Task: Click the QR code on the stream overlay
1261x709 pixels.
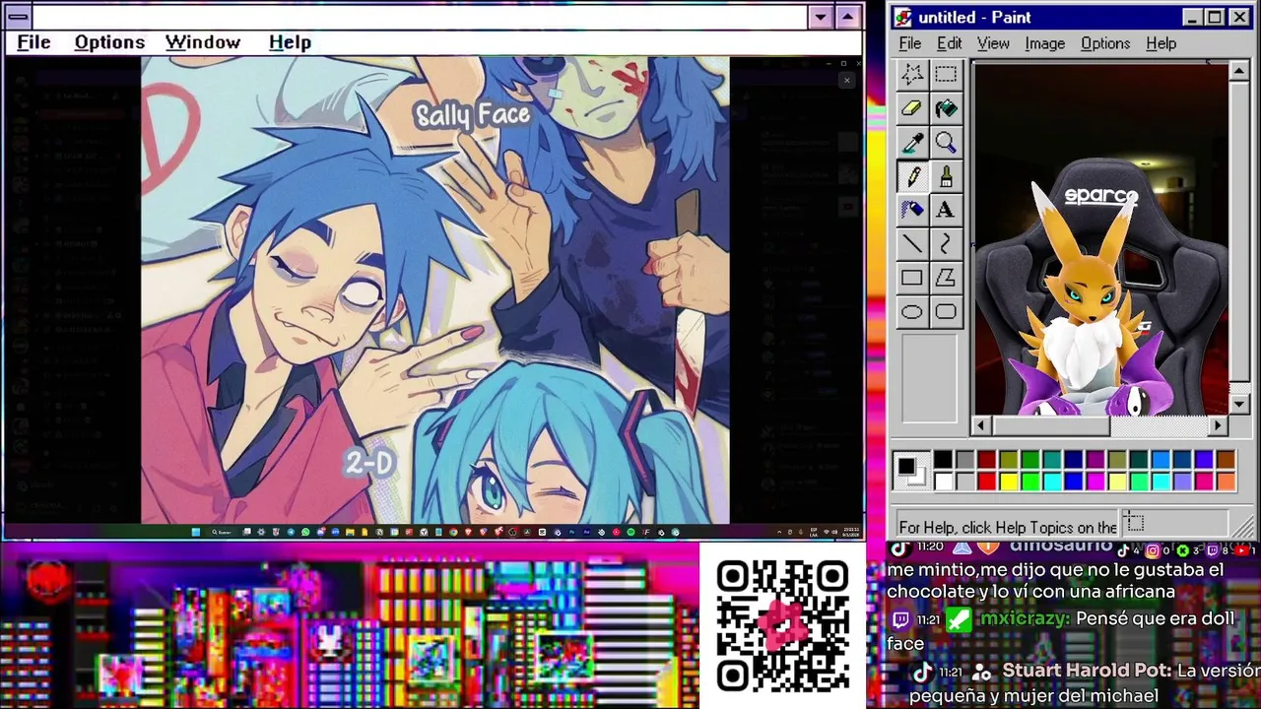Action: [x=782, y=624]
